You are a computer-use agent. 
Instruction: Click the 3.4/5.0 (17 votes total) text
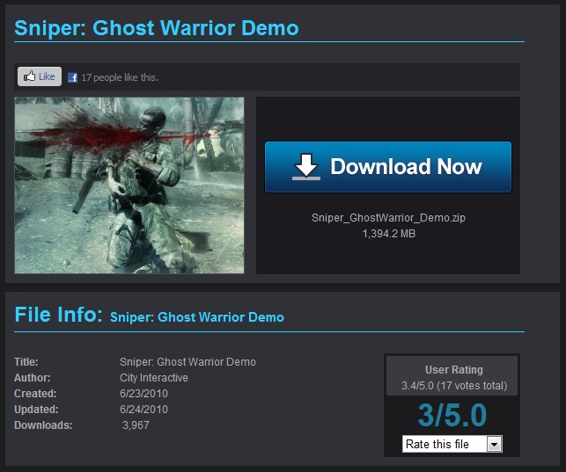454,386
